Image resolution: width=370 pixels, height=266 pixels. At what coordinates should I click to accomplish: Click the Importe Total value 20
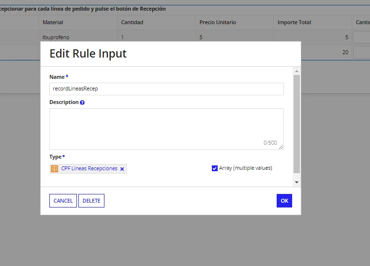tap(345, 52)
